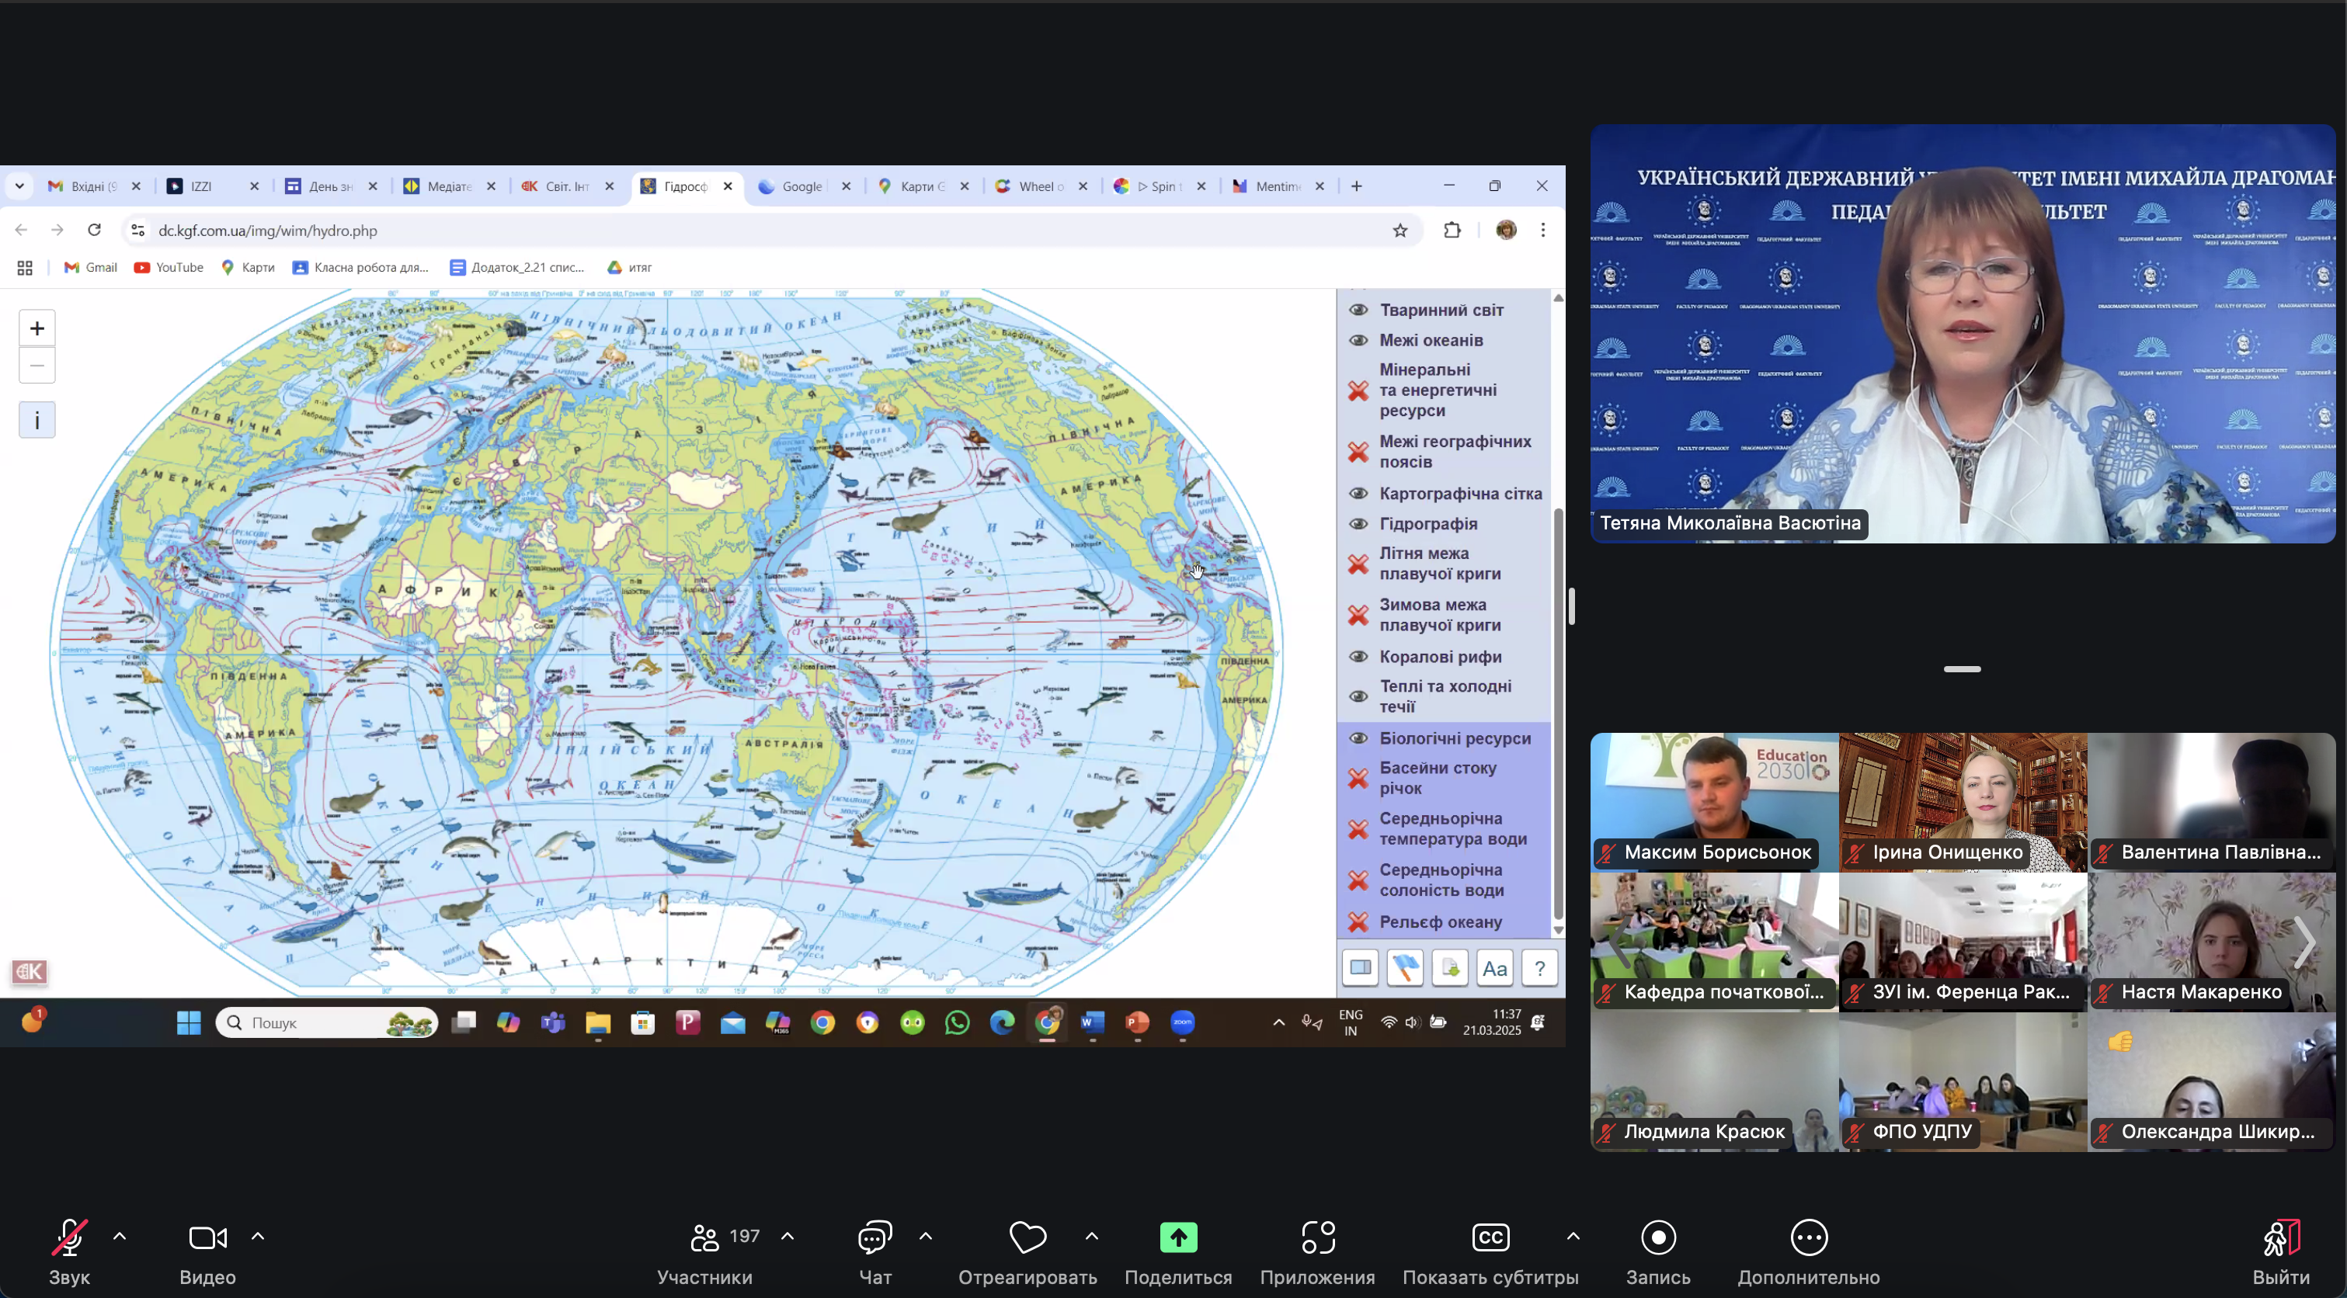Screen dimensions: 2347x1298
Task: Open Participants (Участники) list
Action: 704,1238
